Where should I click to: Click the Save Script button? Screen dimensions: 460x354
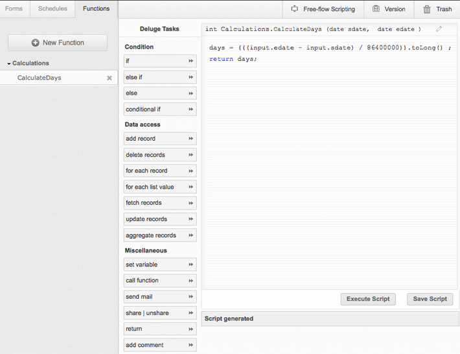[430, 299]
